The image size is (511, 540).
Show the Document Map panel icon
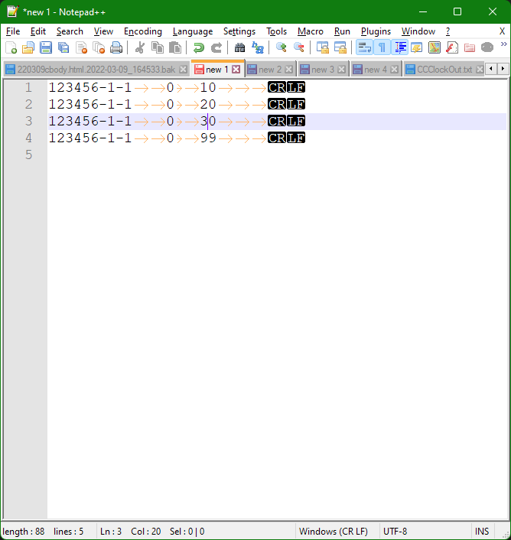click(435, 48)
